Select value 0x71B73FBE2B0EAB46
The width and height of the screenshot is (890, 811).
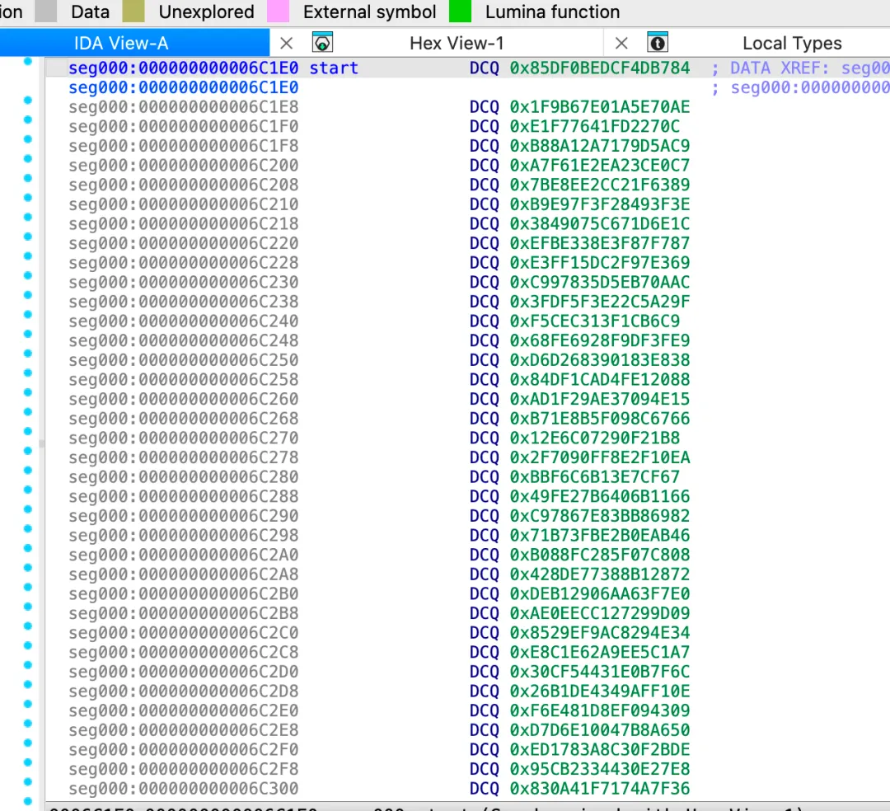599,535
